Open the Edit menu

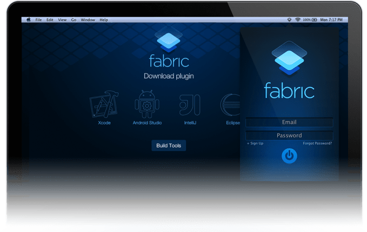(50, 20)
